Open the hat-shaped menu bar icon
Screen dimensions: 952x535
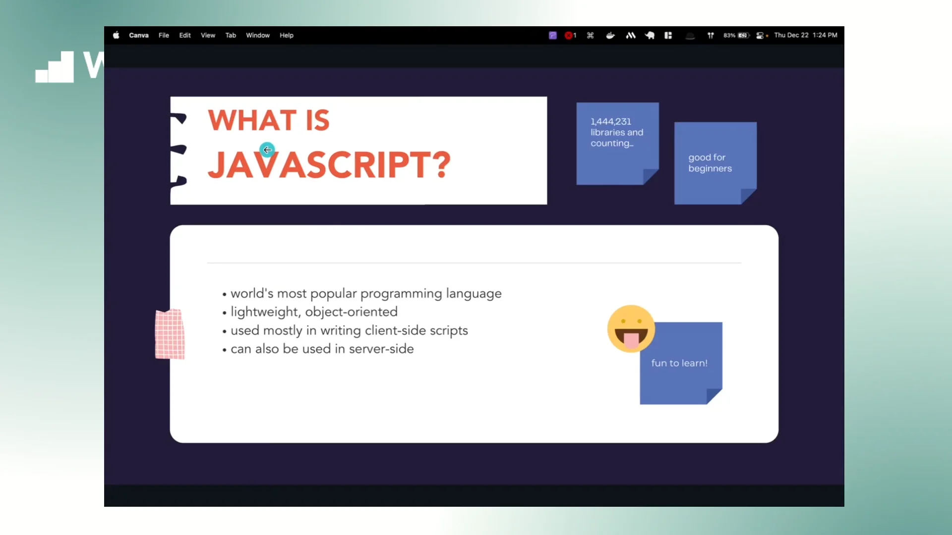[690, 35]
